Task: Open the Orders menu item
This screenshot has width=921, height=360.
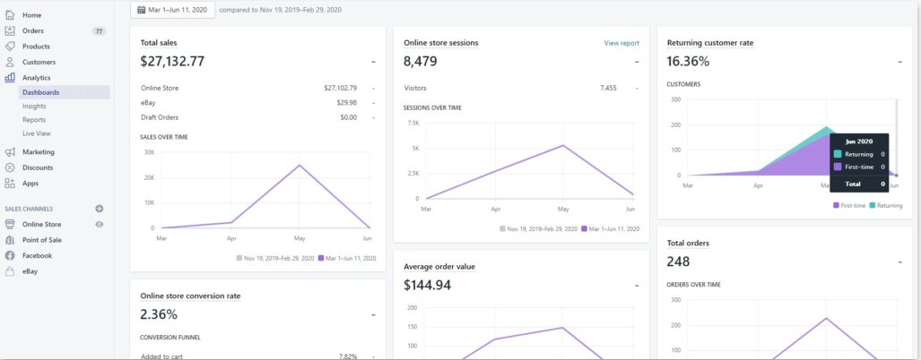Action: point(33,31)
